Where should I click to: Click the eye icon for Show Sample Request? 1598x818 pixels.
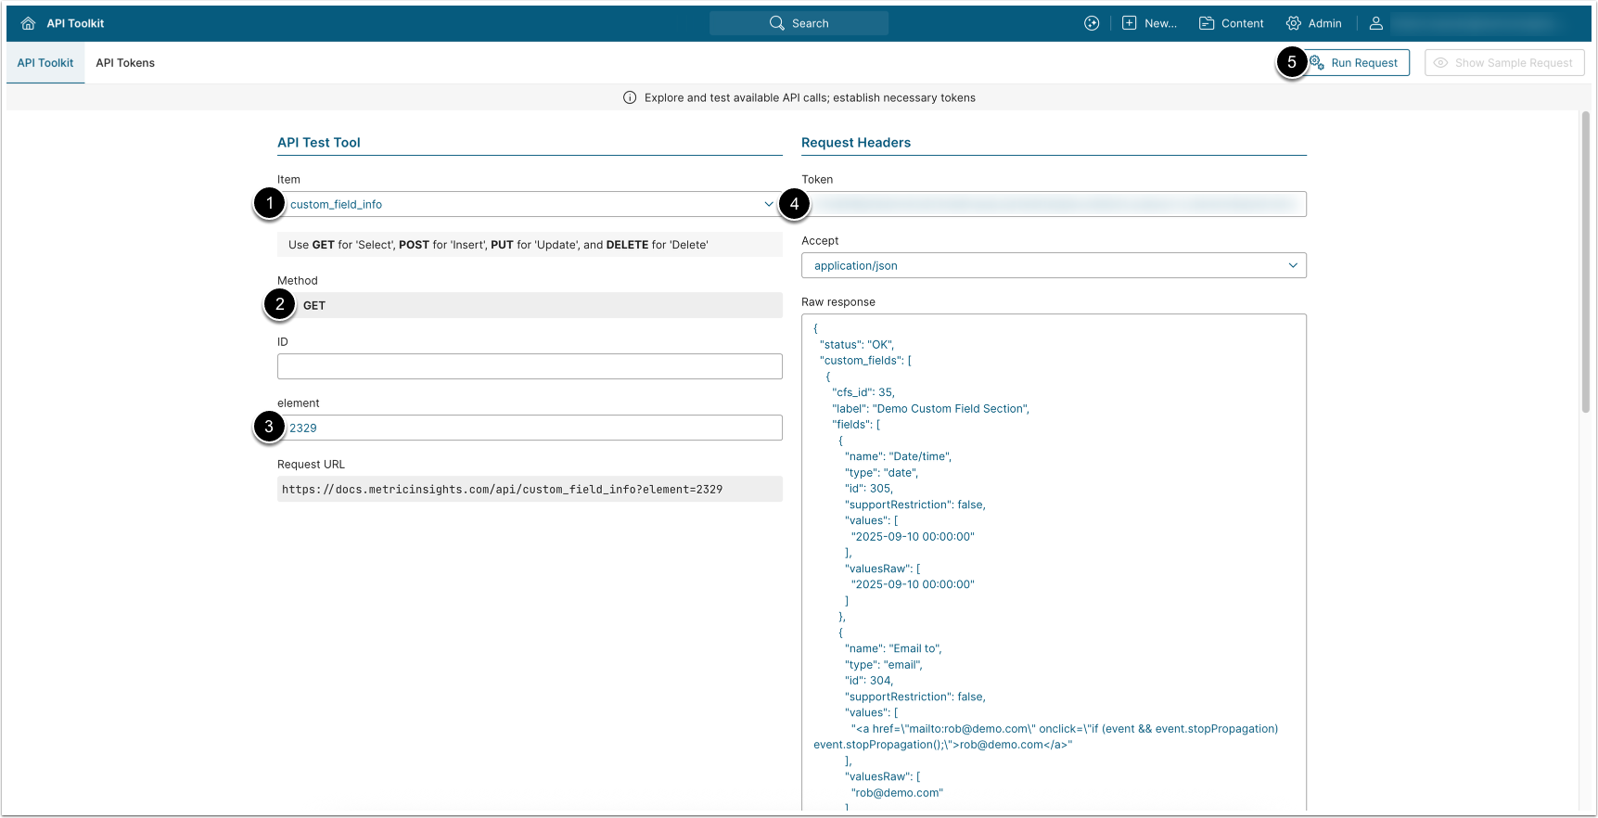[1440, 63]
